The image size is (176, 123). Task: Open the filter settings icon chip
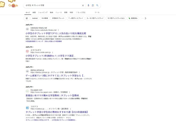(x=27, y=18)
